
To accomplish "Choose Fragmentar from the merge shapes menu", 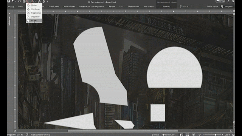I will click(x=34, y=13).
